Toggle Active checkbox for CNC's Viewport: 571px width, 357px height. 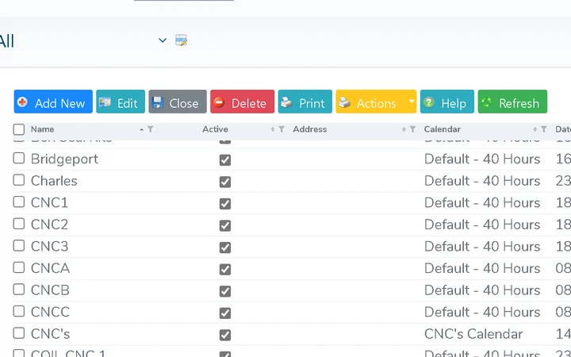point(225,335)
